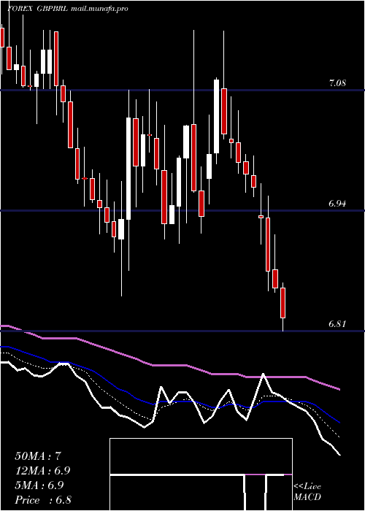Click the 'Price : 6.8' reading
This screenshot has height=511, width=365.
[x=43, y=500]
